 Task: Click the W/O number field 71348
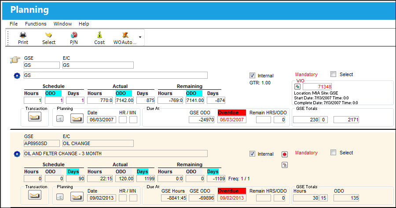tap(317, 87)
